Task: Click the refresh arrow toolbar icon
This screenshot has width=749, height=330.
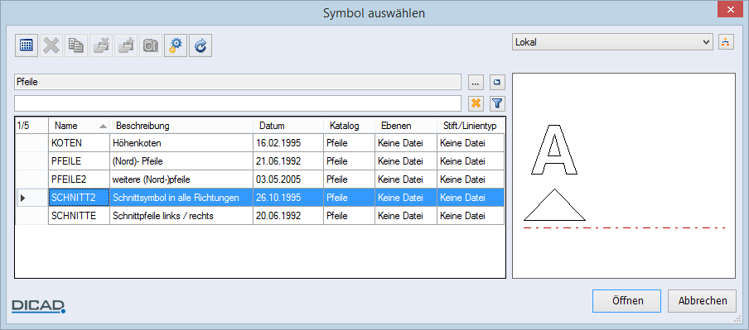Action: click(201, 45)
